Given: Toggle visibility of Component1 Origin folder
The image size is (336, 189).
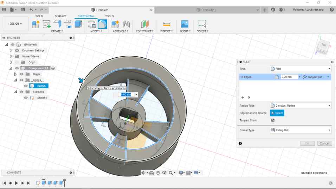Looking at the screenshot, I should tap(21, 74).
